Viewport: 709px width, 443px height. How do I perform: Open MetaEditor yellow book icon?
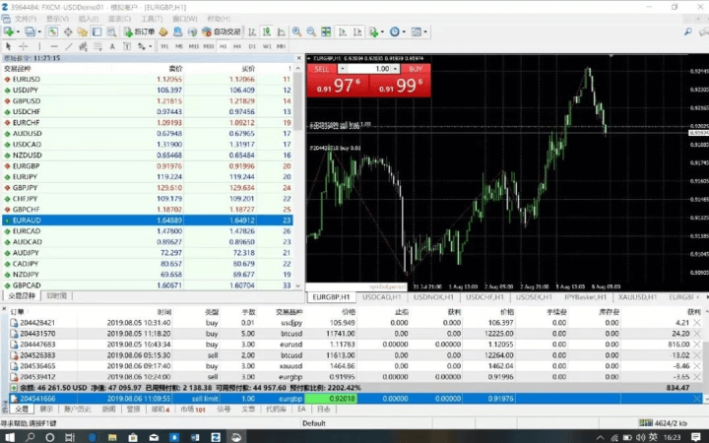click(x=163, y=32)
